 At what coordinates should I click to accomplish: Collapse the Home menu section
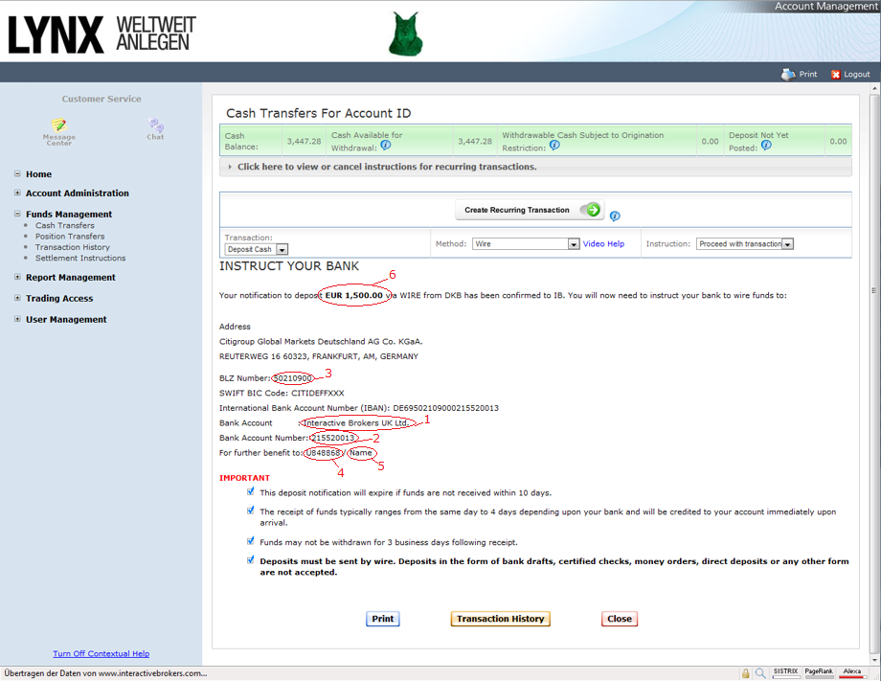coord(17,173)
